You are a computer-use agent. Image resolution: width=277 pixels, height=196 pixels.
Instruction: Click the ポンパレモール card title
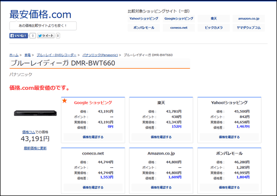230,154
